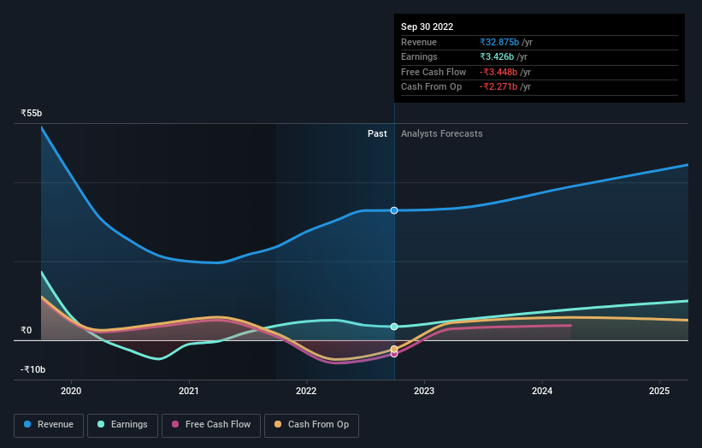Click the -₹3.448b free cash flow value
This screenshot has width=702, height=448.
498,72
